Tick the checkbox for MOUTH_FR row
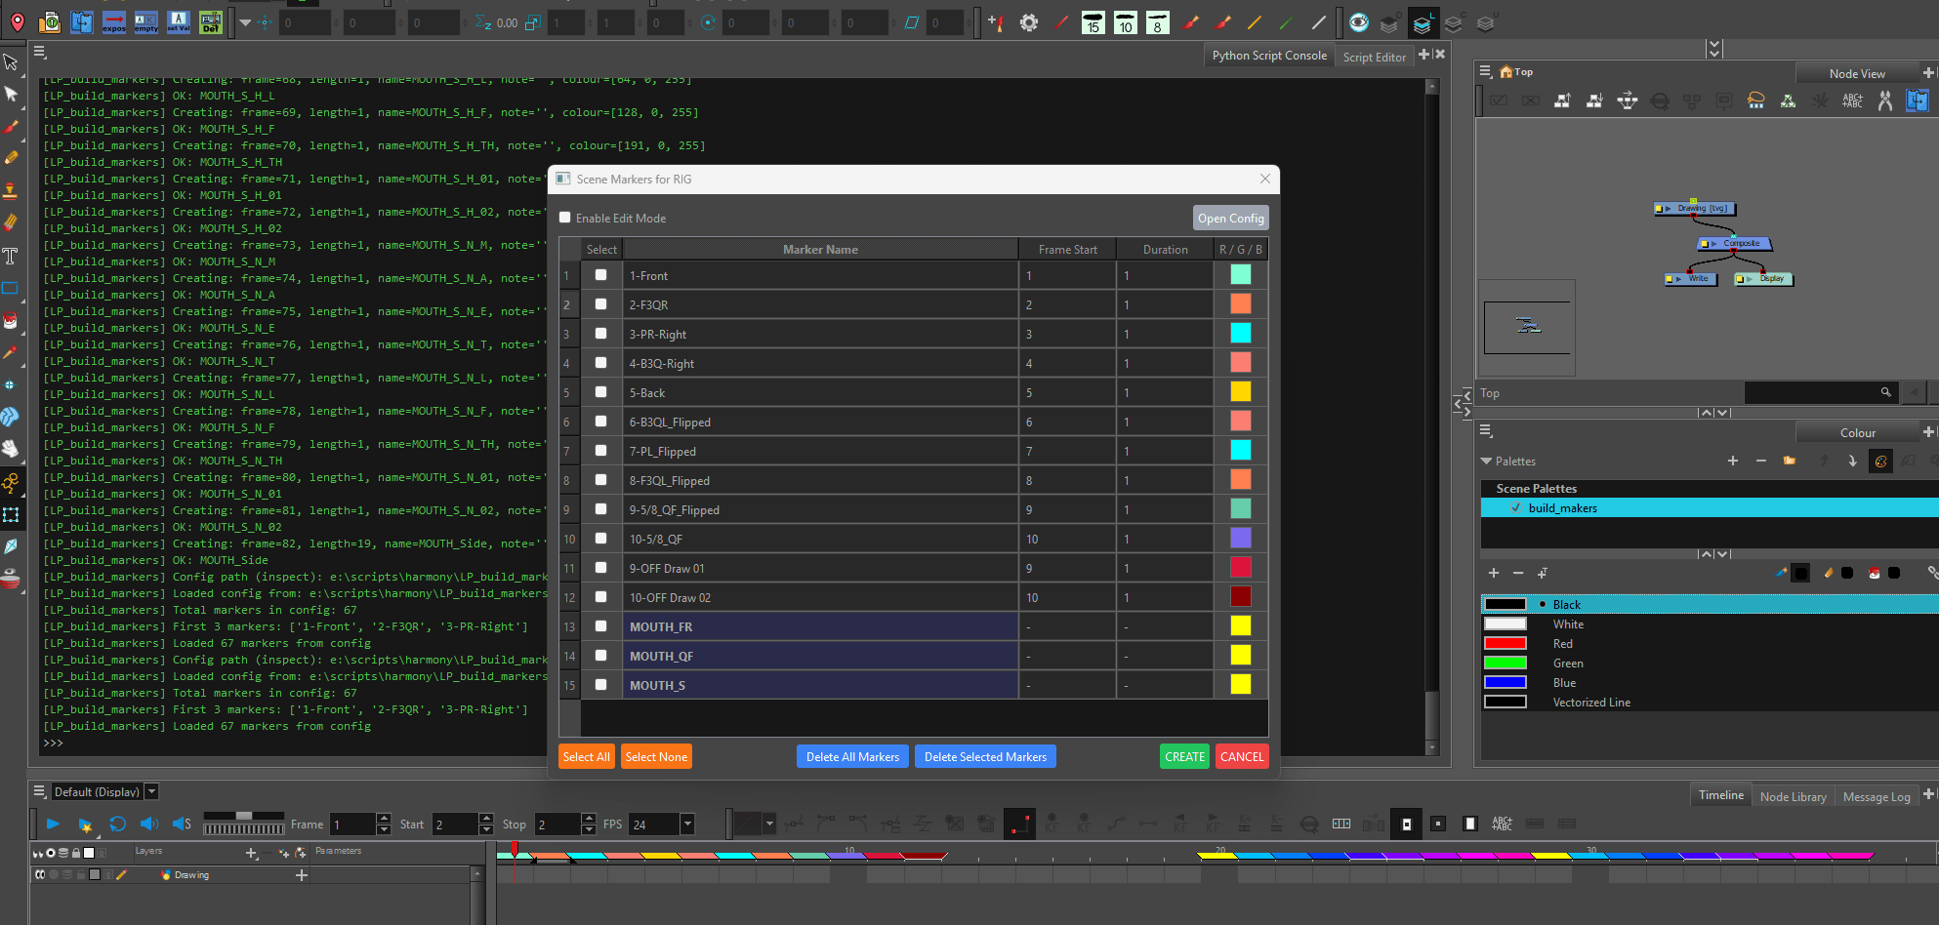Viewport: 1939px width, 925px height. (x=600, y=626)
